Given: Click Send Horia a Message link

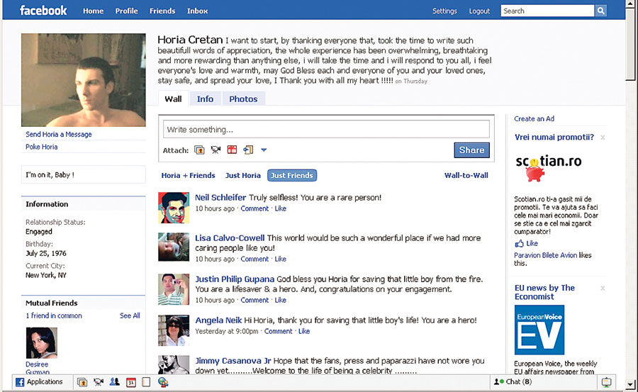Looking at the screenshot, I should pos(59,134).
